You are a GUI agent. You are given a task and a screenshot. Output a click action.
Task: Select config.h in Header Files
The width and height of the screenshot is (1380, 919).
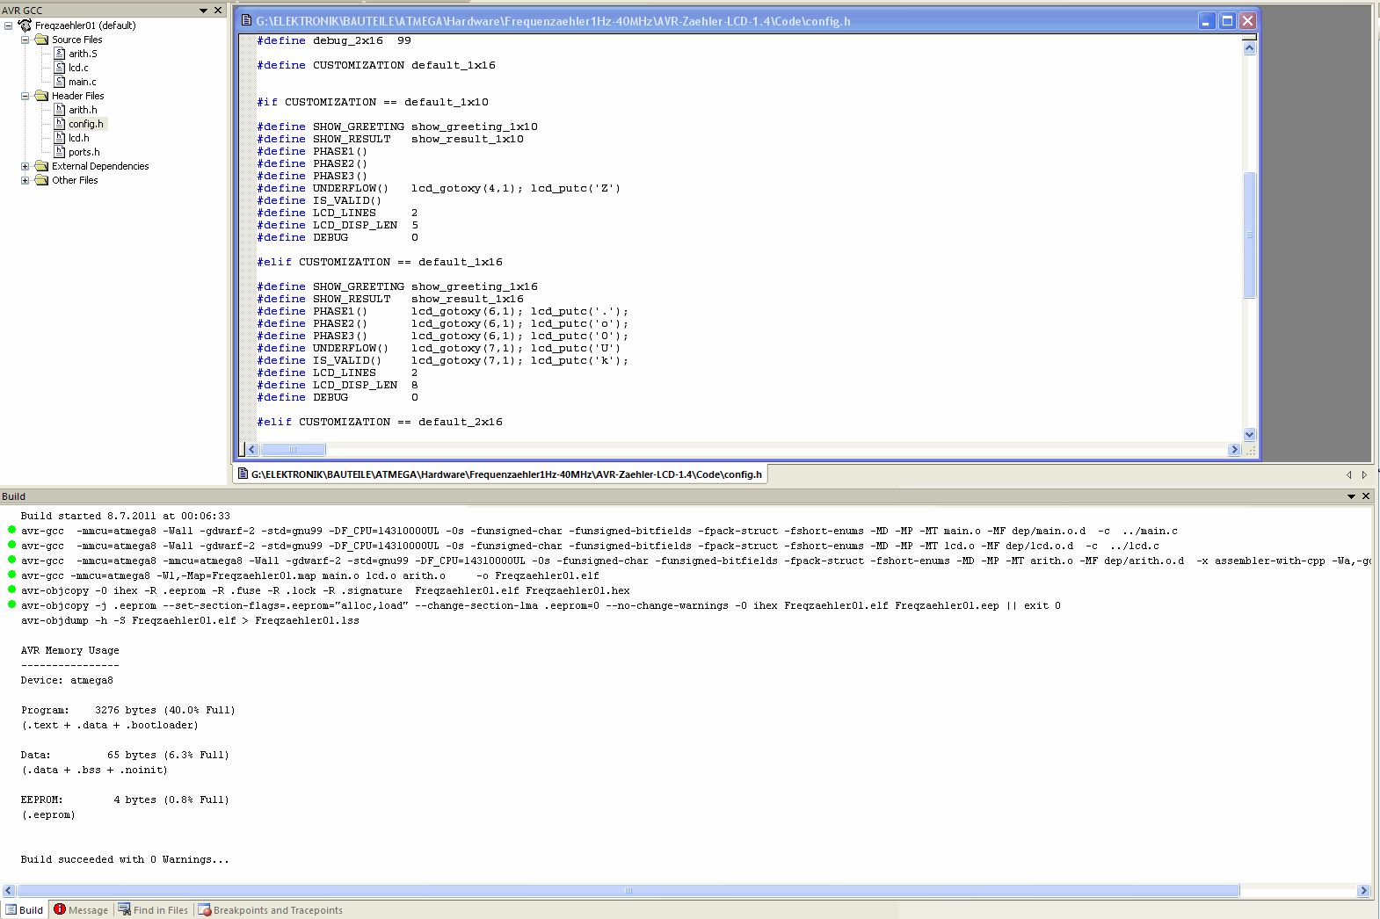[86, 124]
